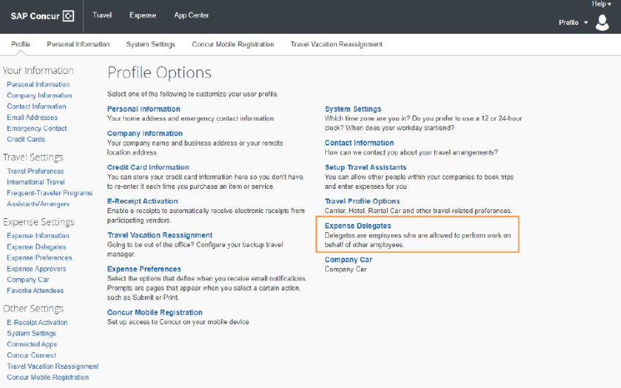Open Connected Apps in the sidebar

[x=31, y=344]
